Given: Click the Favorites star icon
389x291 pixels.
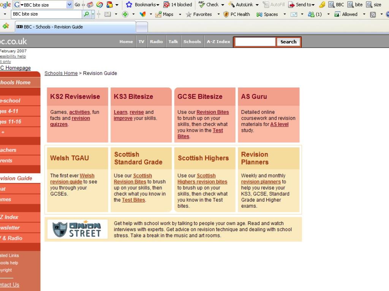Looking at the screenshot, I should coord(188,14).
